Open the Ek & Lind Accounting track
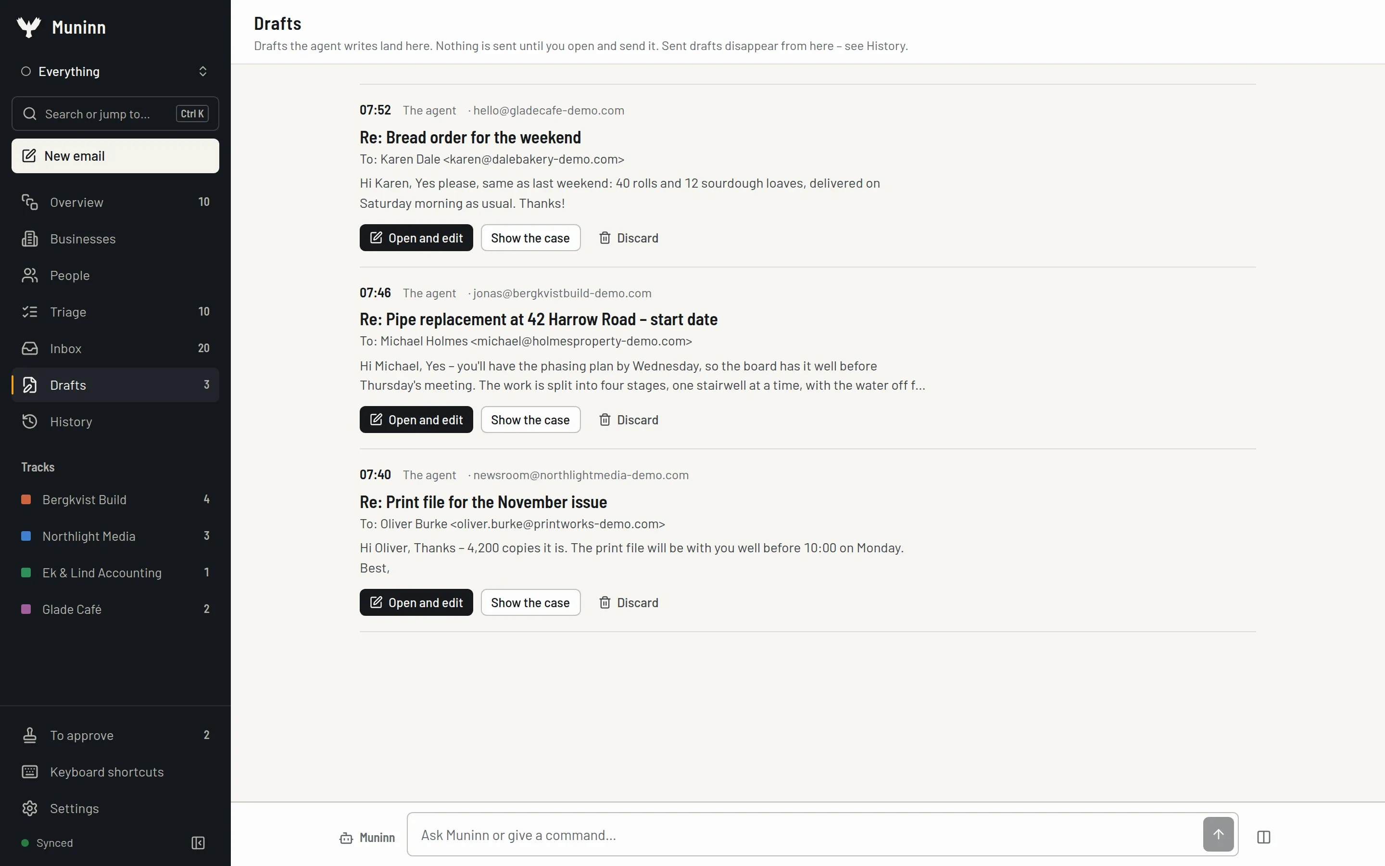Image resolution: width=1385 pixels, height=866 pixels. (115, 573)
